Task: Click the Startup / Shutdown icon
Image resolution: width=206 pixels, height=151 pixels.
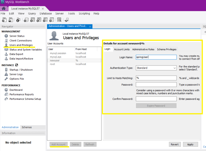Action: click(x=6, y=70)
